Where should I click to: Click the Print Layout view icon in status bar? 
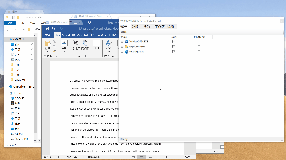(x=141, y=157)
